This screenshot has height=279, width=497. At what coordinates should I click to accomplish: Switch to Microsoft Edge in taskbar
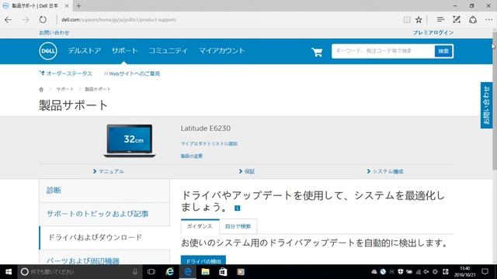point(188,272)
